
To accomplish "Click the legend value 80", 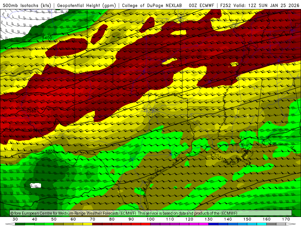I will 112,219.
